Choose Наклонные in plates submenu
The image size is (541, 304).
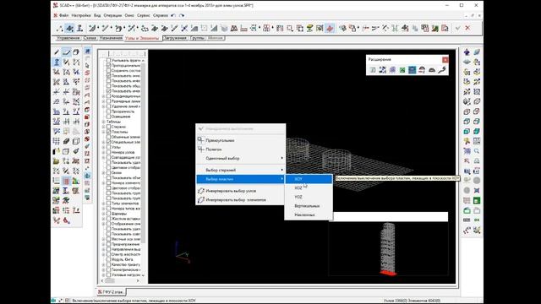point(309,214)
